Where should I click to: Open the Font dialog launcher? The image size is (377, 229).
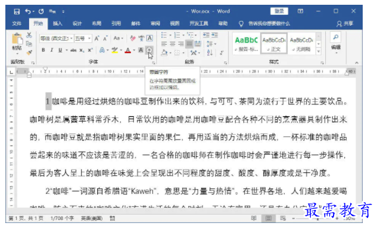pyautogui.click(x=154, y=63)
